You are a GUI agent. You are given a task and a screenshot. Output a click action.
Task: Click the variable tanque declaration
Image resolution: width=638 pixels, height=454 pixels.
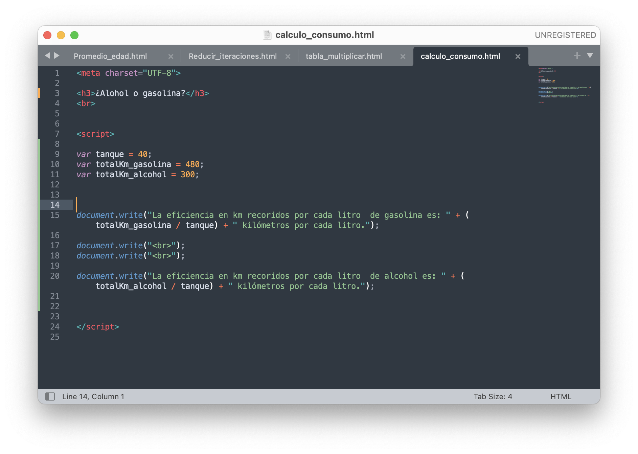tap(114, 154)
